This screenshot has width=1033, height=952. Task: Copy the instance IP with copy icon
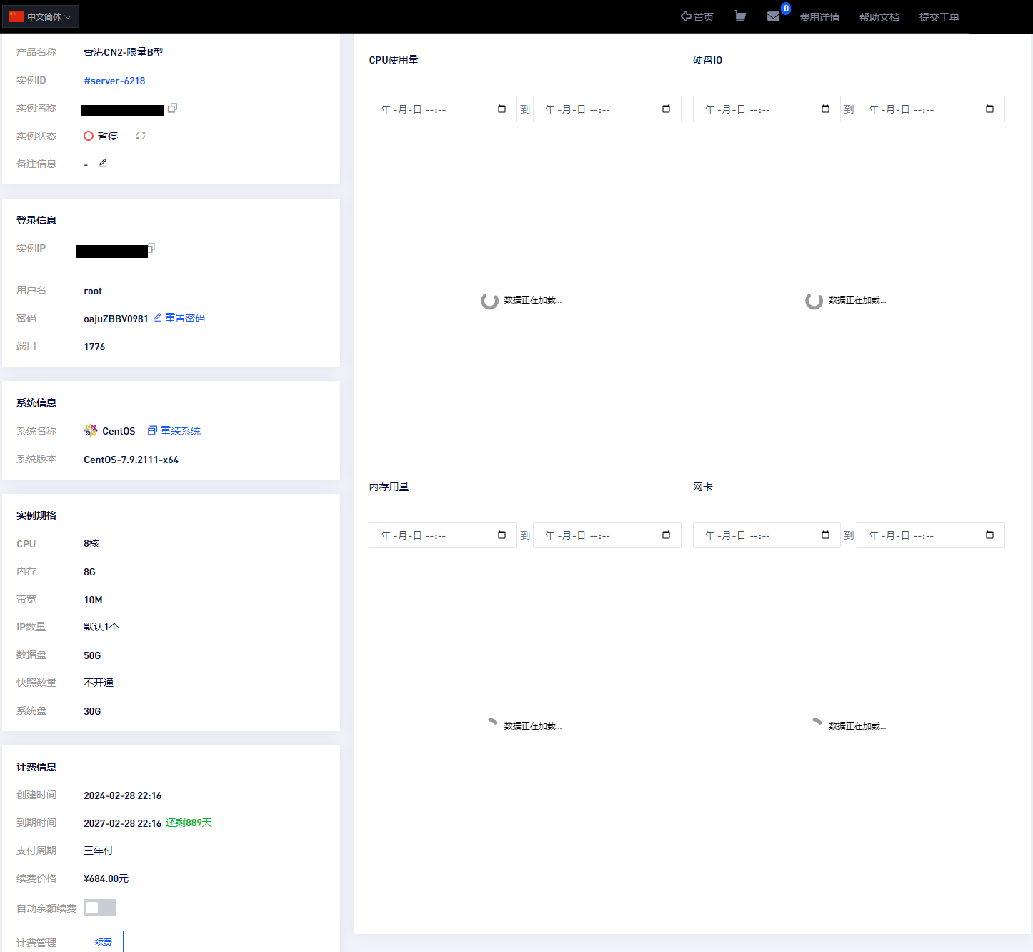151,247
